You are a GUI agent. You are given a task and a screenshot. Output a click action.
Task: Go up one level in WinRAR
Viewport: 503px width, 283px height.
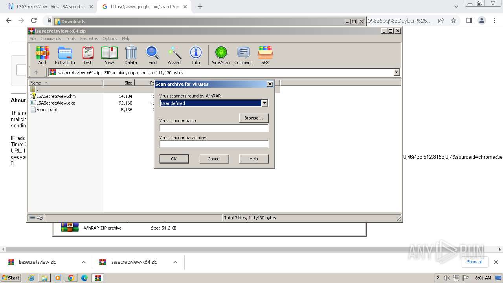click(x=36, y=72)
